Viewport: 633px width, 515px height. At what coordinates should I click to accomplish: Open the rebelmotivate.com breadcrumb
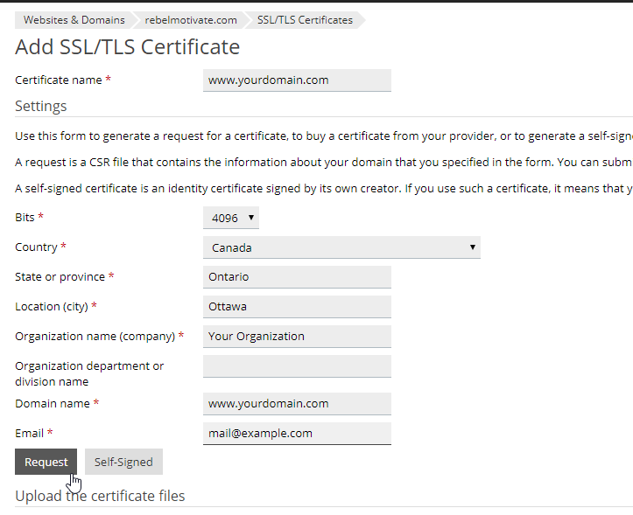point(191,20)
